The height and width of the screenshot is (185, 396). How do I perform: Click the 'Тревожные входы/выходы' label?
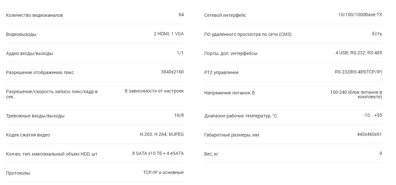tap(35, 116)
